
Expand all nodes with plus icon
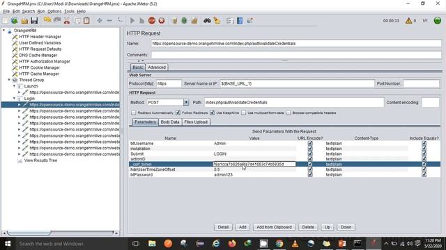pyautogui.click(x=100, y=21)
